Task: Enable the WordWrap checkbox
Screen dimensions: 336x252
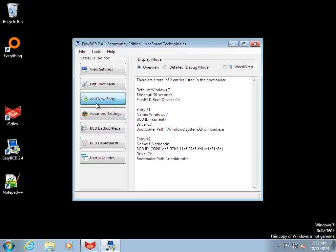Action: coord(225,67)
